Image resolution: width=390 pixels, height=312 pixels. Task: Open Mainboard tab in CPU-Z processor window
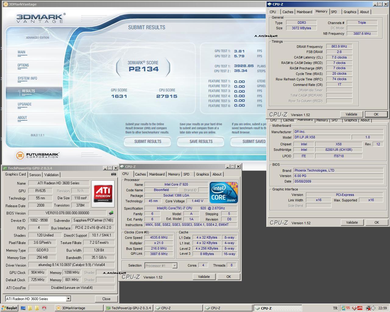pos(157,174)
